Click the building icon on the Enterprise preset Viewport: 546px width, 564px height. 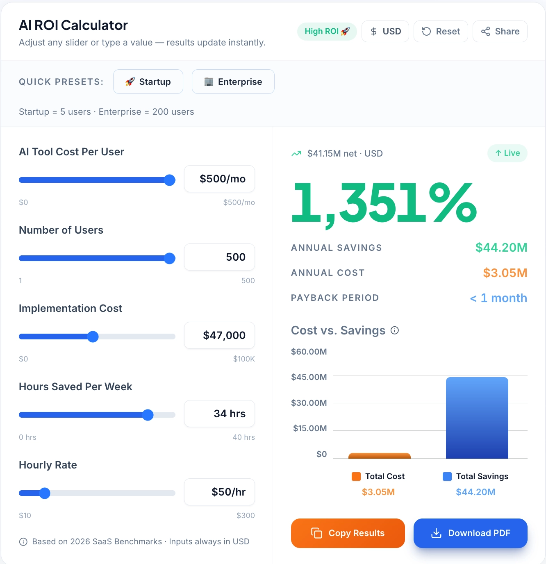(x=209, y=82)
